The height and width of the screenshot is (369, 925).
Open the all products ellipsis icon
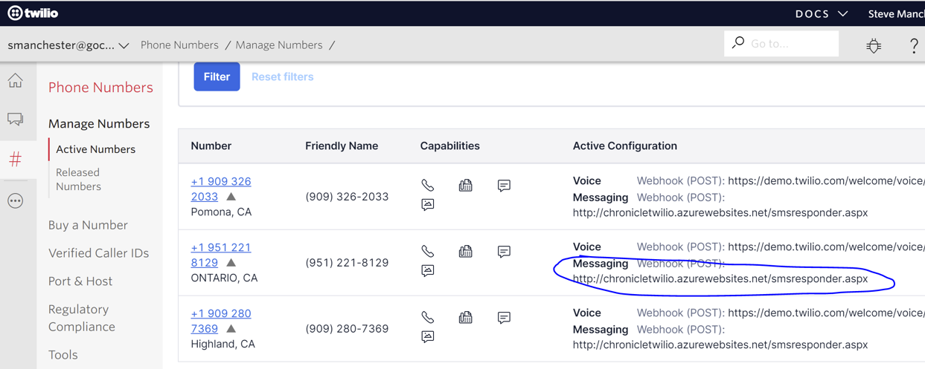coord(16,200)
